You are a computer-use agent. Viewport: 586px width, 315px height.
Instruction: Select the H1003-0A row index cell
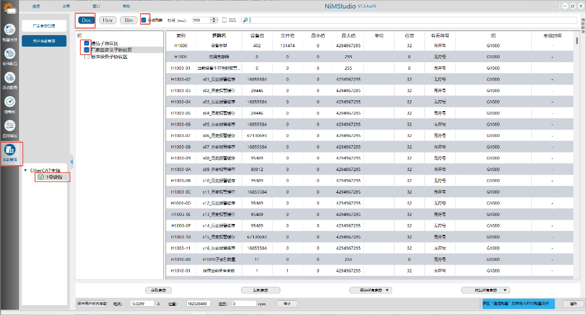(x=181, y=169)
